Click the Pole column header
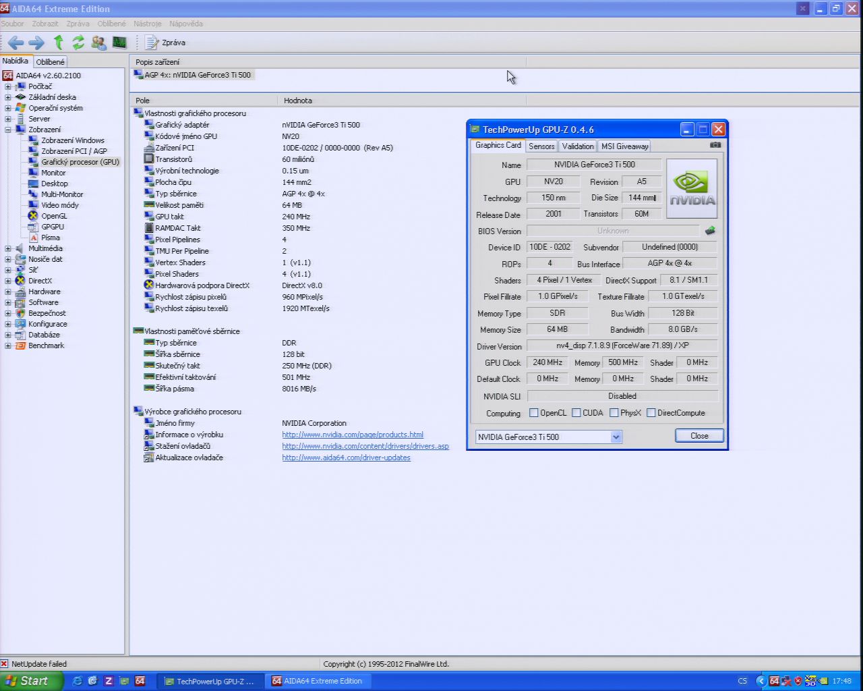863x691 pixels. tap(203, 101)
